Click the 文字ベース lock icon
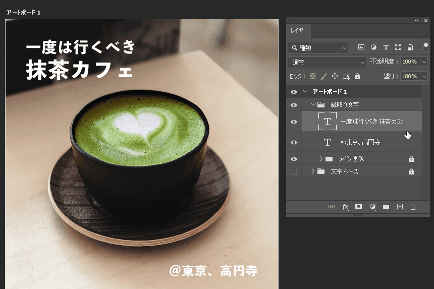The width and height of the screenshot is (434, 289). (411, 171)
